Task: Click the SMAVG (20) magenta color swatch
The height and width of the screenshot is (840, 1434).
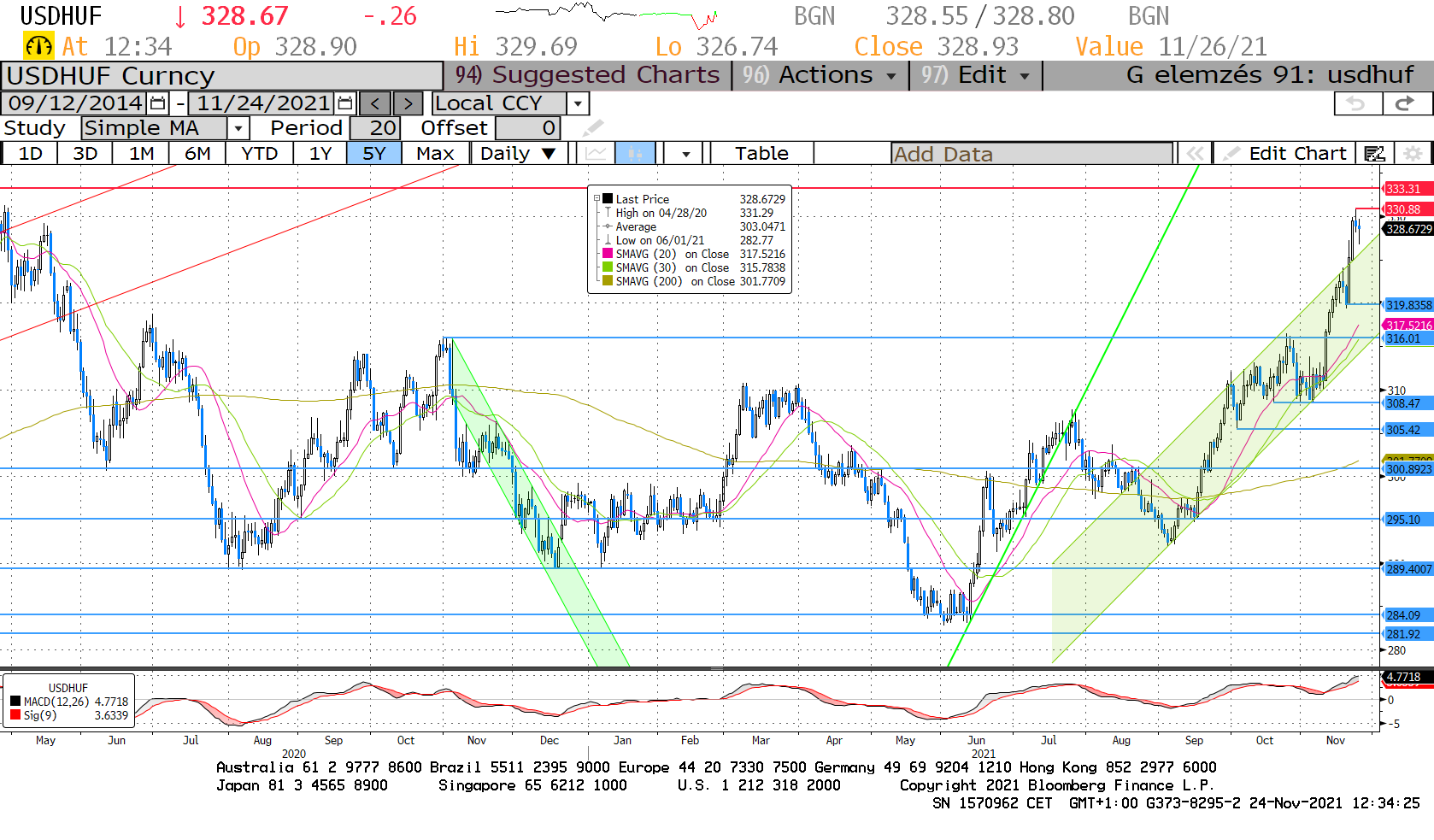Action: (x=608, y=254)
